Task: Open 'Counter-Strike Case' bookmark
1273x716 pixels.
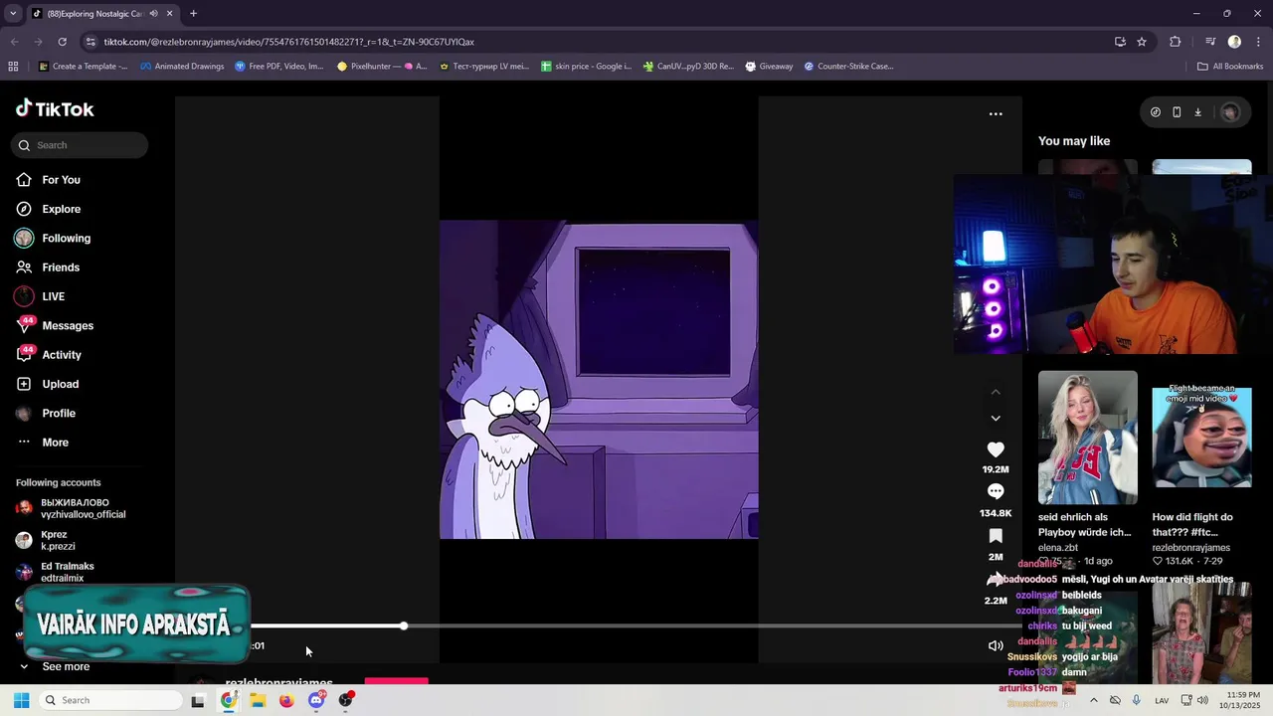Action: click(848, 67)
